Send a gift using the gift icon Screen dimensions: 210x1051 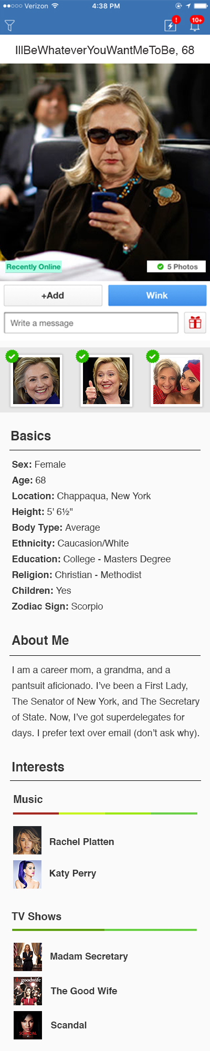pyautogui.click(x=195, y=323)
